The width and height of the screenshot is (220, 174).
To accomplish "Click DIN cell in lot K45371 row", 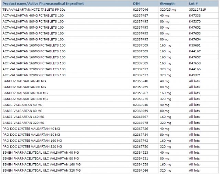I will click(x=141, y=75).
